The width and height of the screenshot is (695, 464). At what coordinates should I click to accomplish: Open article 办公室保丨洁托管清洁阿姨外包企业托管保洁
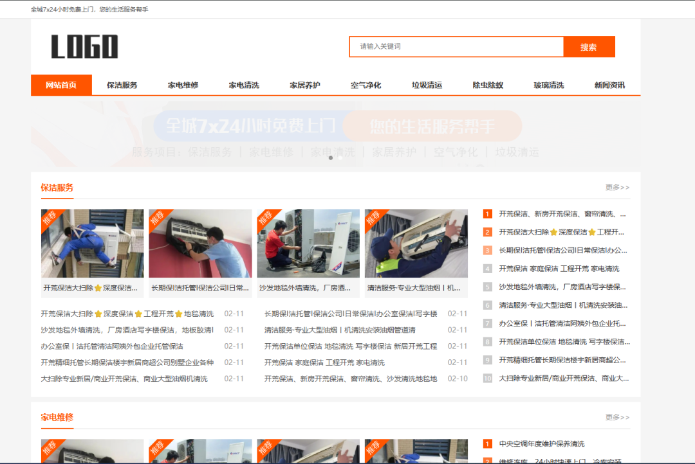click(x=112, y=346)
